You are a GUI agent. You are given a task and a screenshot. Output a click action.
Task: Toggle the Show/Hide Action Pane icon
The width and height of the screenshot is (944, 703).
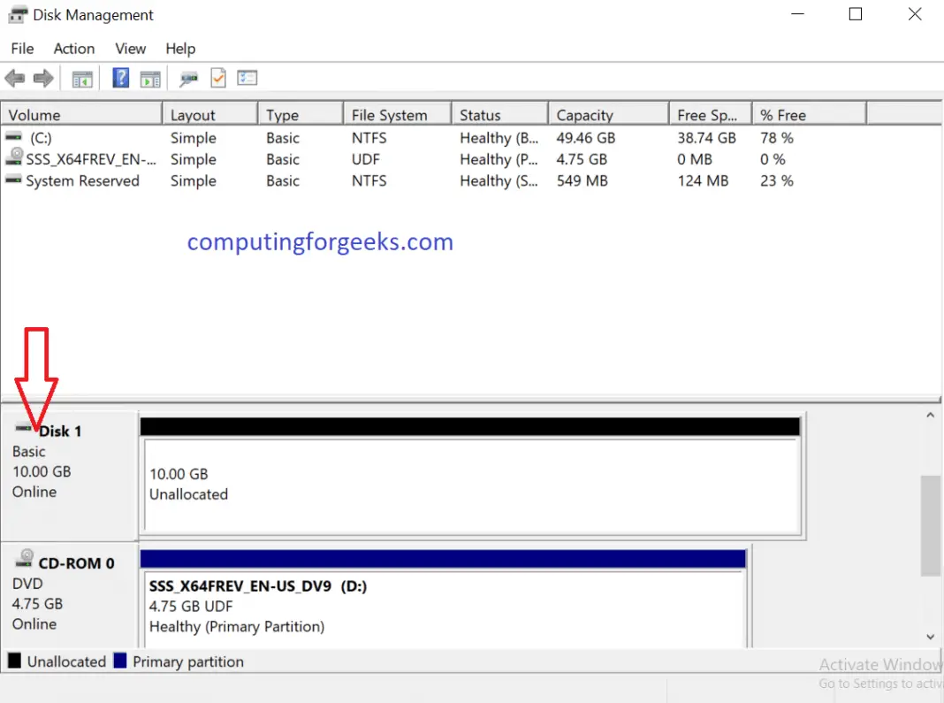click(x=149, y=78)
